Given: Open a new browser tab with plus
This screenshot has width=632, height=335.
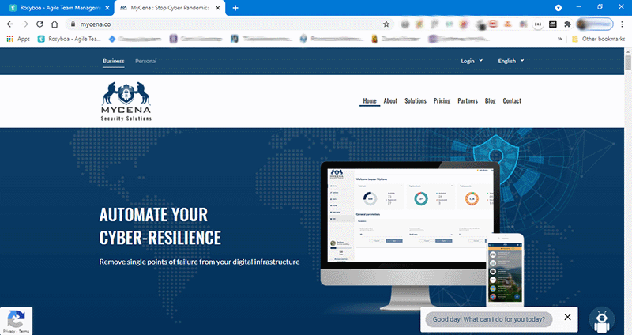Looking at the screenshot, I should coord(235,7).
